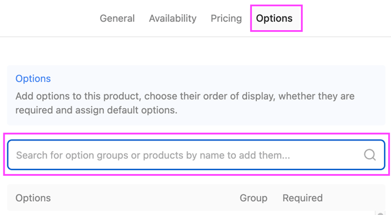The width and height of the screenshot is (391, 215).
Task: Click the magnifying glass search icon
Action: (x=369, y=155)
